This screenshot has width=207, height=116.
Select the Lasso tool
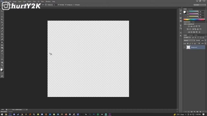click(x=2, y=17)
